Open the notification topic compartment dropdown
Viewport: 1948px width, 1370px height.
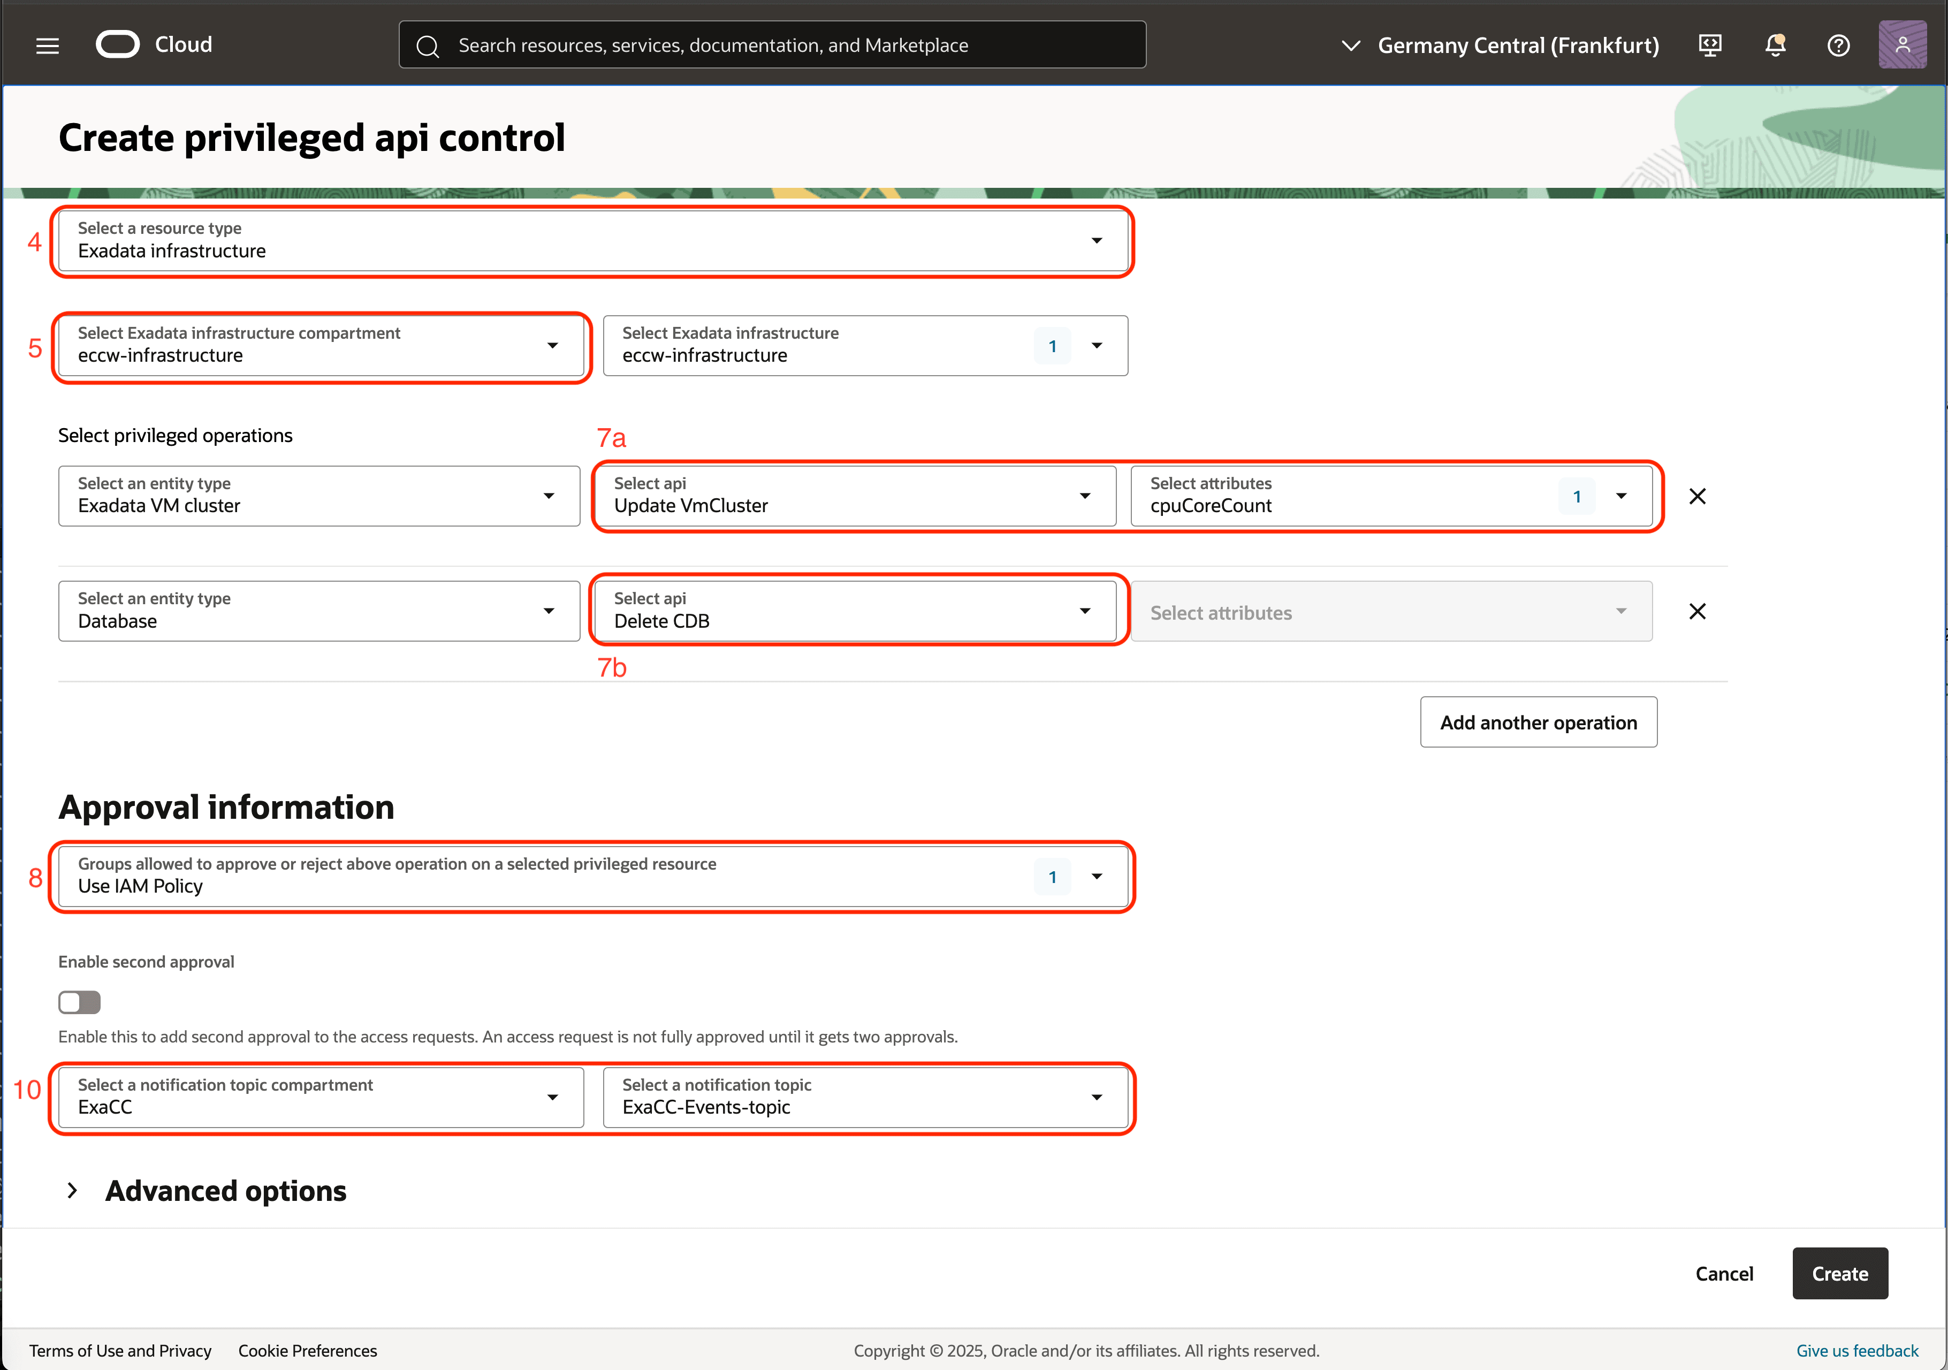coord(552,1097)
